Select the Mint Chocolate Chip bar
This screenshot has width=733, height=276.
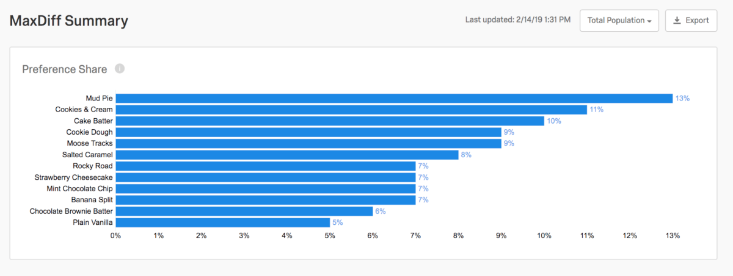click(266, 188)
